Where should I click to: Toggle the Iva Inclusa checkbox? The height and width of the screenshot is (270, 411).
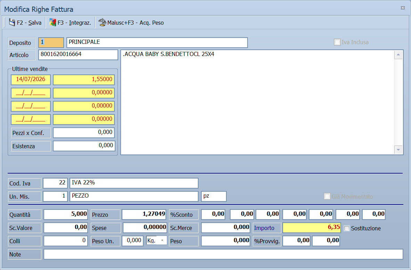[337, 42]
